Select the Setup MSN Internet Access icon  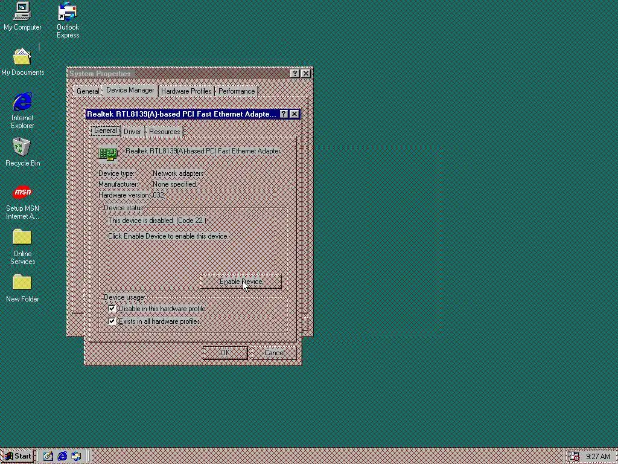point(22,202)
